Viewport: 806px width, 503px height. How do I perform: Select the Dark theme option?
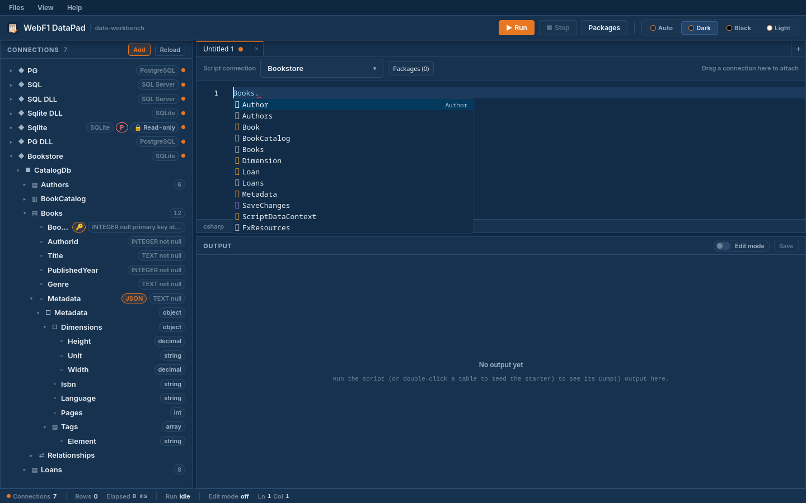pyautogui.click(x=699, y=28)
